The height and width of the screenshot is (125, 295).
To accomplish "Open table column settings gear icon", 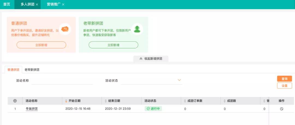I will [15, 101].
